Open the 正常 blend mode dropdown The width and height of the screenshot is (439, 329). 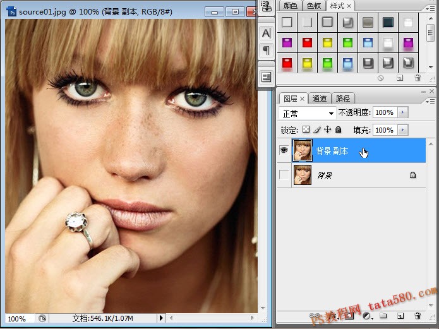coord(308,114)
